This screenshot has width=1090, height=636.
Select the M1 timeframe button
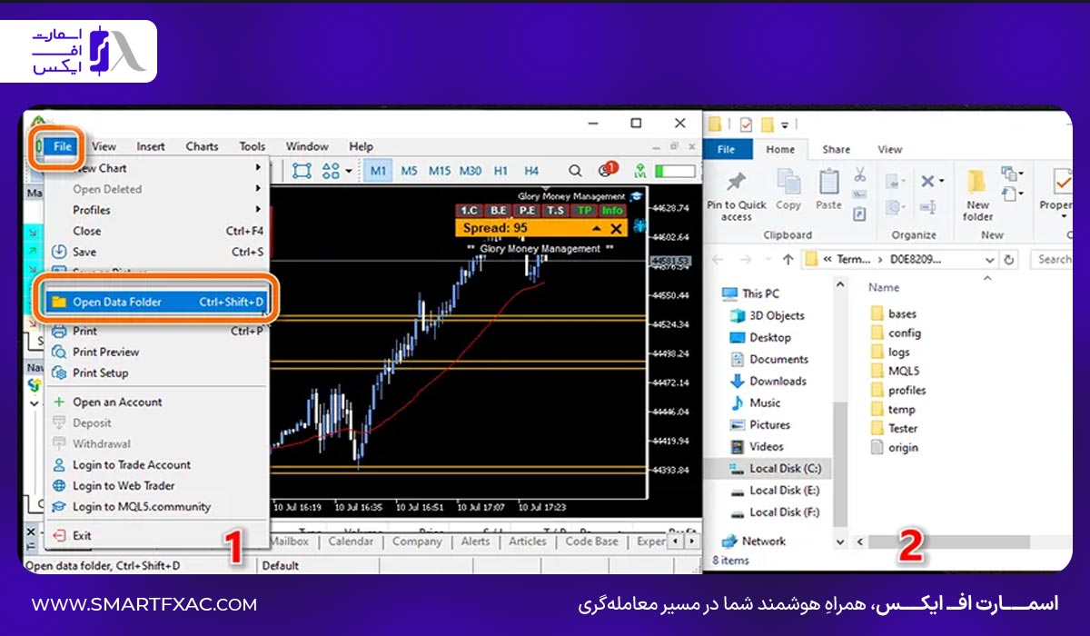pos(379,170)
